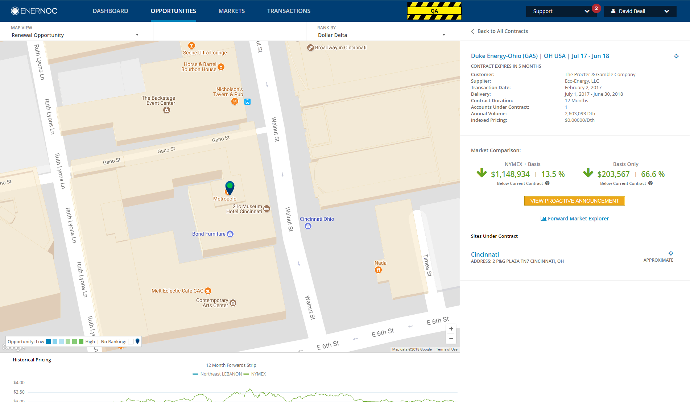Click Melt Eclectic Cafe CAC icon

(208, 291)
